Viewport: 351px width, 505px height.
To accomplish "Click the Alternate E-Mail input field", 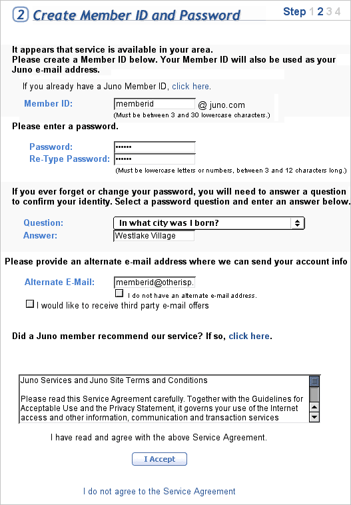I will [155, 282].
